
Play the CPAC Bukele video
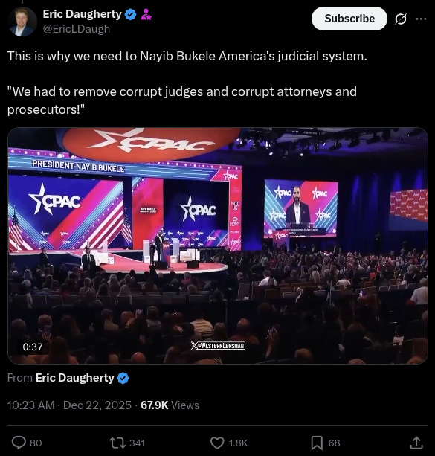coord(218,245)
